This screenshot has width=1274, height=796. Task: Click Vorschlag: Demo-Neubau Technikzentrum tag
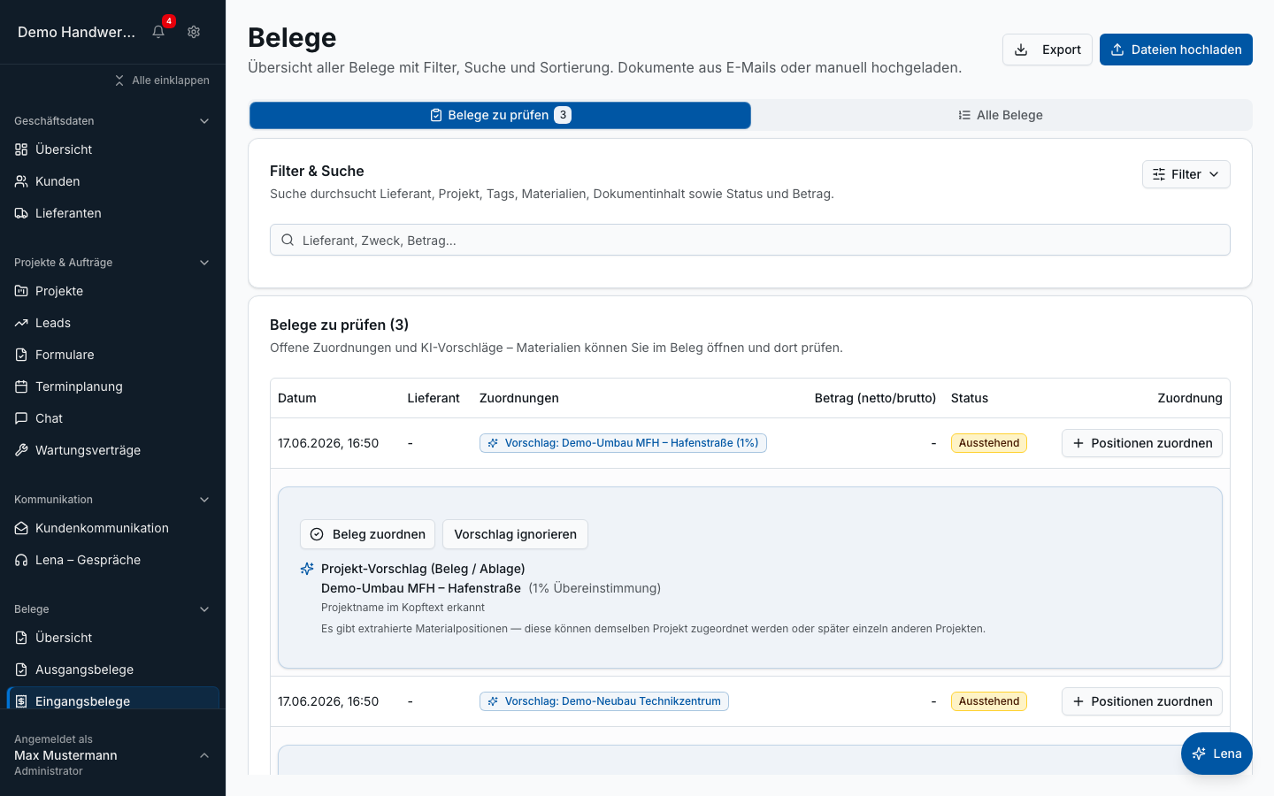(604, 701)
